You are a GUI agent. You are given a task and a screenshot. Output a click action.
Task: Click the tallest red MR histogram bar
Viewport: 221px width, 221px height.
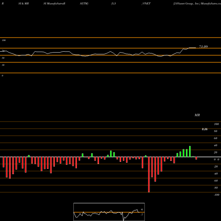pos(149,175)
